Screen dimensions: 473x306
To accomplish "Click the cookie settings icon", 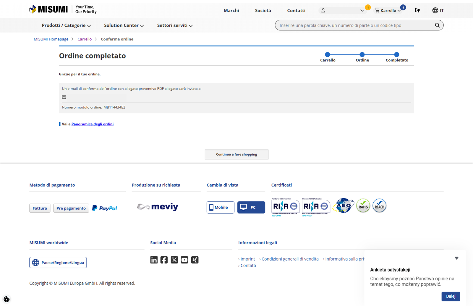I will point(7,299).
